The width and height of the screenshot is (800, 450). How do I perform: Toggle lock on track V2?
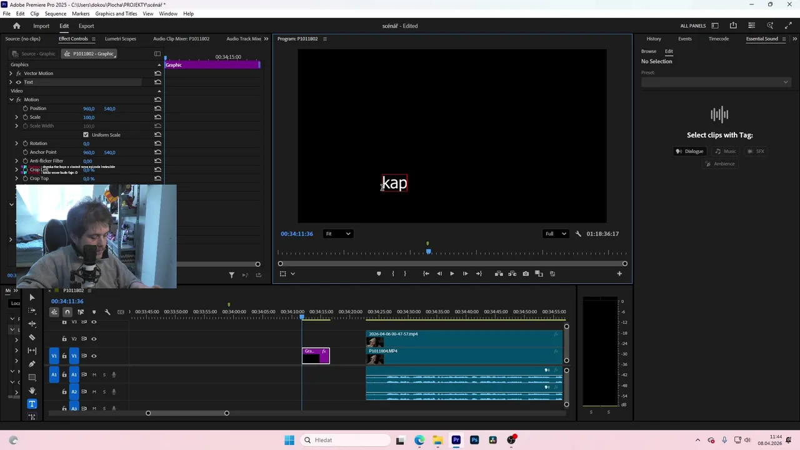pos(64,339)
